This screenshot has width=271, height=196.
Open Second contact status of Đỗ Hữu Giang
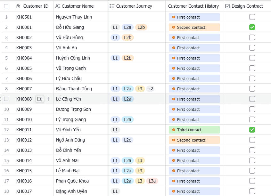(x=194, y=27)
